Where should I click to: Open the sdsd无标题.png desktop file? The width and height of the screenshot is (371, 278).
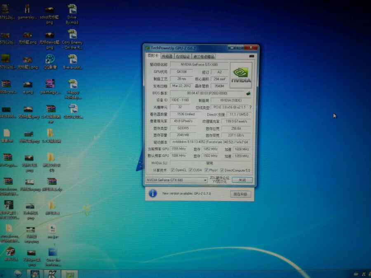coord(49,15)
